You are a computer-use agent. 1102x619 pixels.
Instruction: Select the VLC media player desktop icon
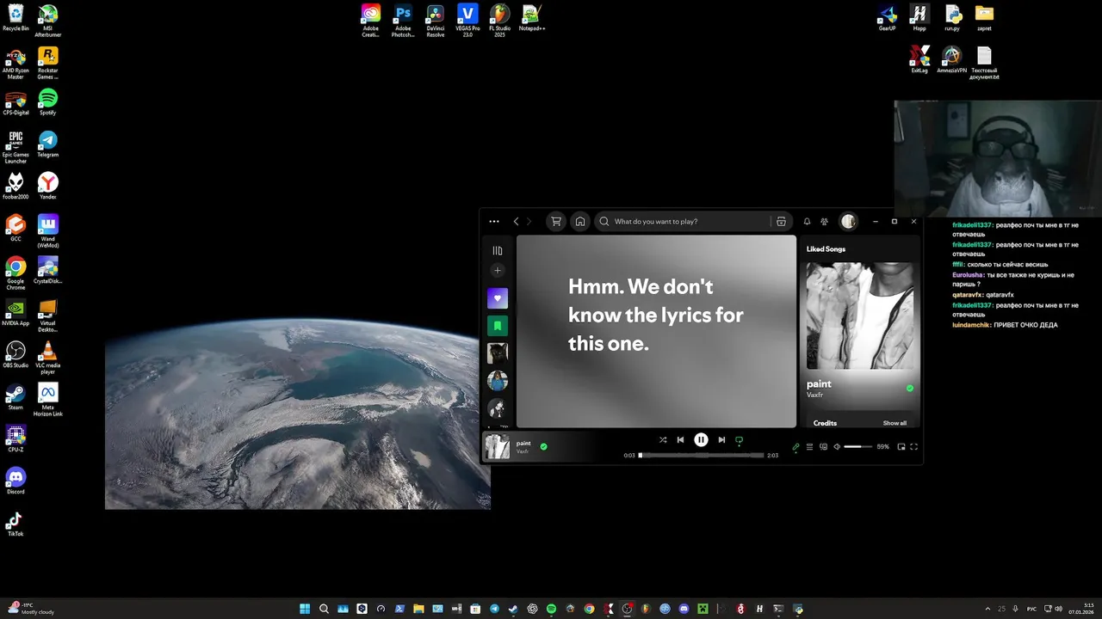(48, 357)
